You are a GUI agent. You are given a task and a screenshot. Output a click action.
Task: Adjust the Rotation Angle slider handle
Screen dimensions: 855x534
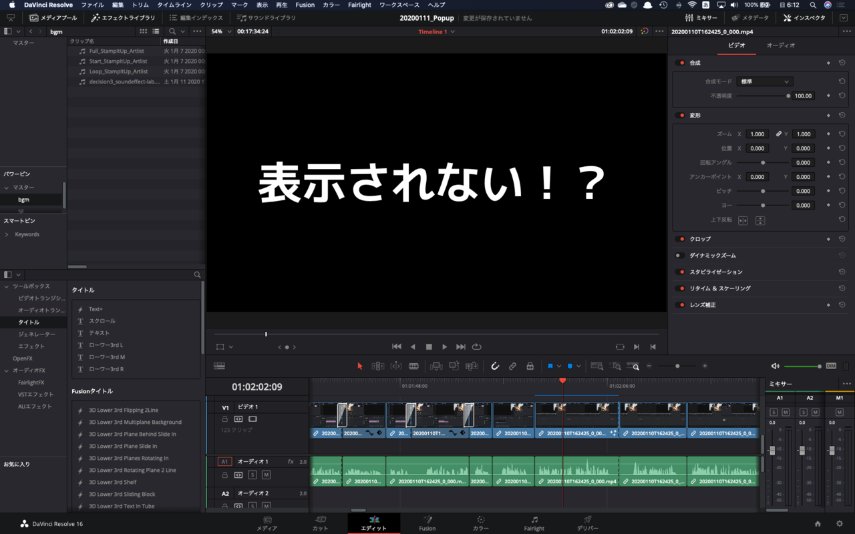(763, 163)
